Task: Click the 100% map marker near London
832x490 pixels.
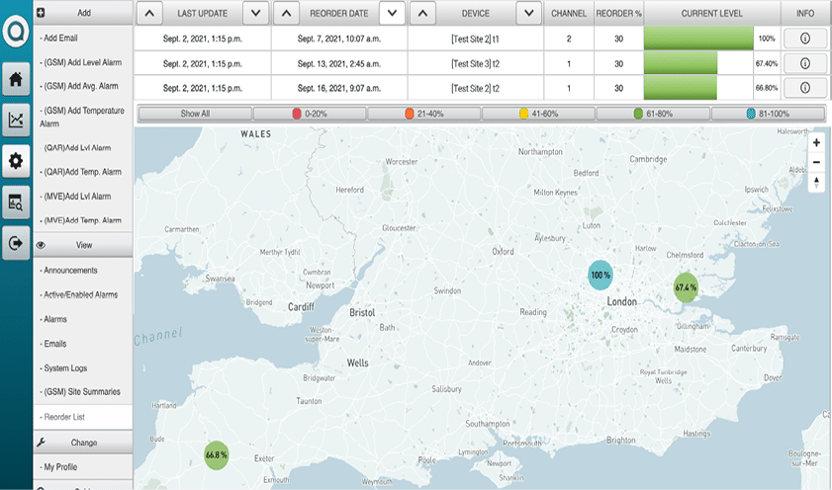Action: coord(601,275)
